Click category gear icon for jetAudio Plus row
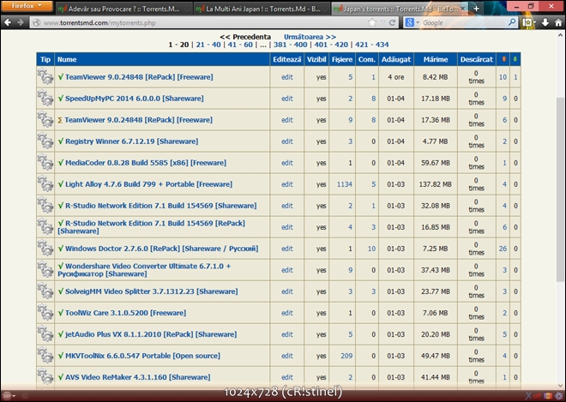 (x=45, y=334)
